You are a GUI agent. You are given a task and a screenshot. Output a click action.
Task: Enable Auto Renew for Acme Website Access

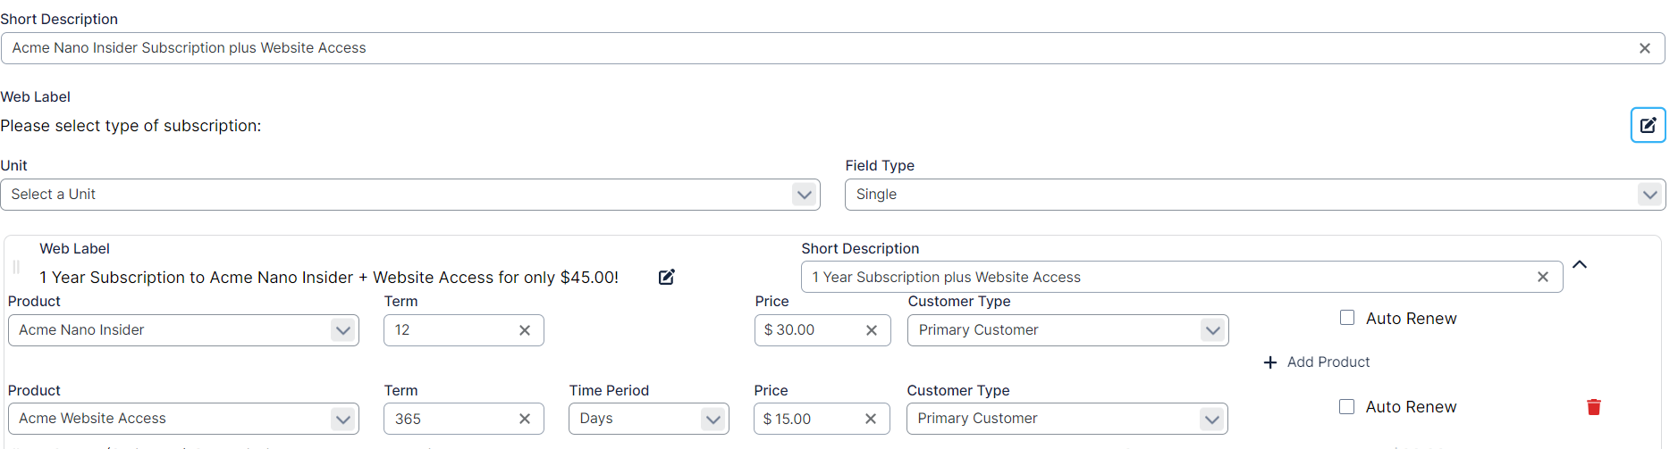(x=1346, y=406)
